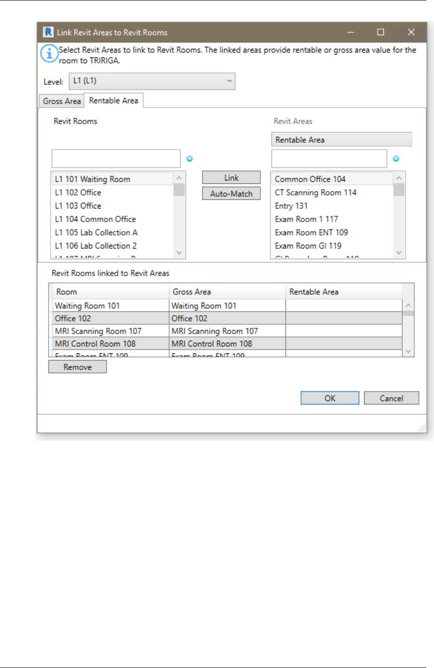Select Exam Room GI 119 area
This screenshot has width=434, height=668.
(x=332, y=246)
